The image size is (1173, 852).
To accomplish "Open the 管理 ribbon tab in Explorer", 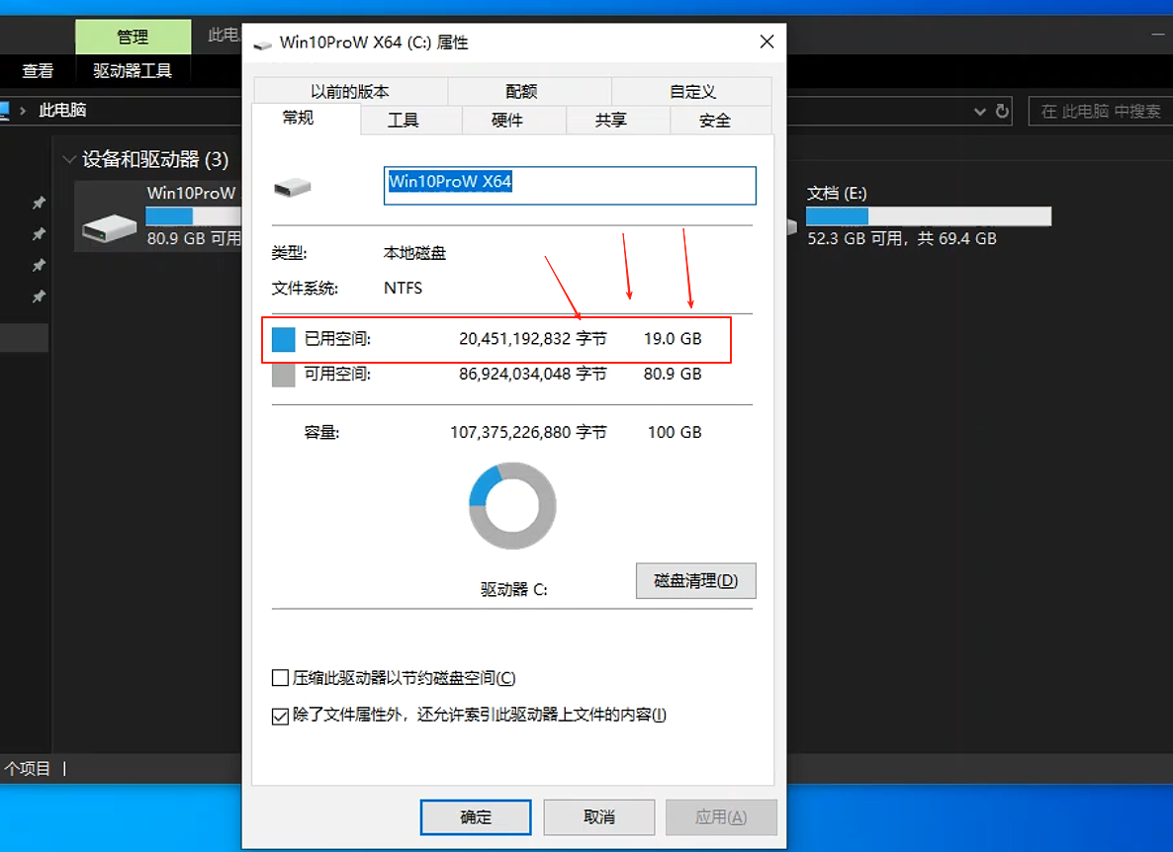I will click(134, 37).
